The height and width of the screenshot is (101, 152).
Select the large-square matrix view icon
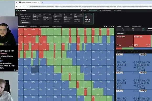[113, 26]
